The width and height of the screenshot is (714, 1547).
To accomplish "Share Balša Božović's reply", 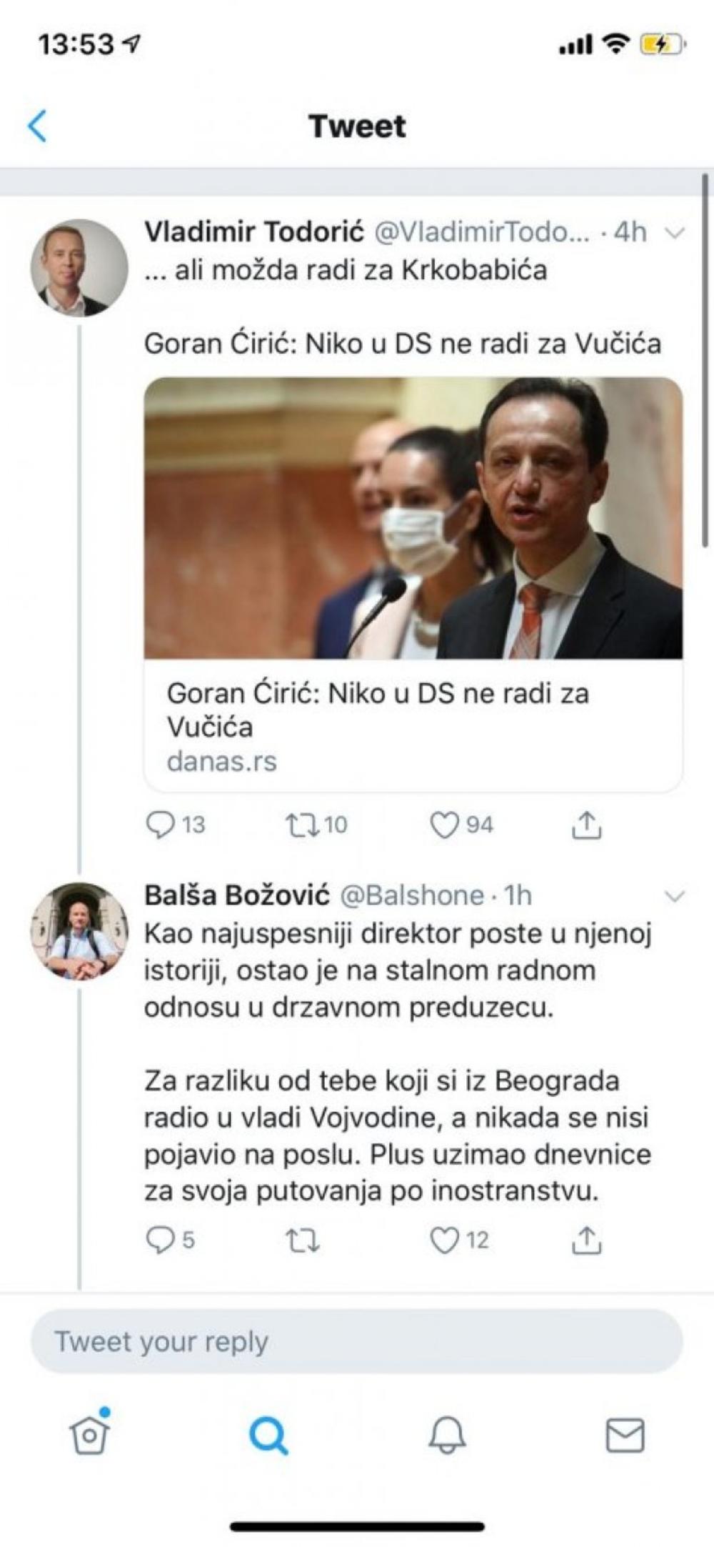I will (x=586, y=1240).
